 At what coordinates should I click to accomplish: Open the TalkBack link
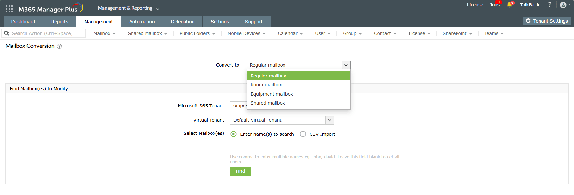coord(529,4)
